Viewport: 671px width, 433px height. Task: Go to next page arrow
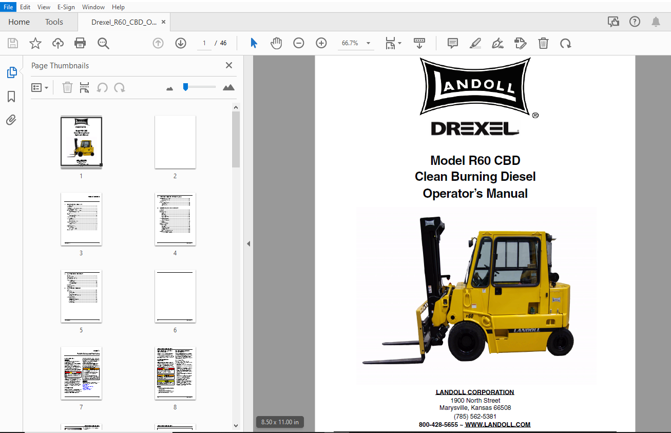click(x=181, y=43)
